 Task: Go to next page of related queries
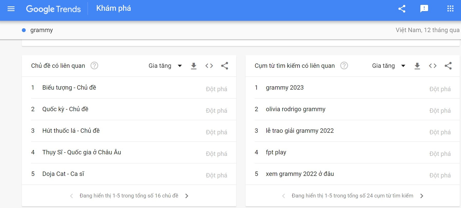pos(422,196)
